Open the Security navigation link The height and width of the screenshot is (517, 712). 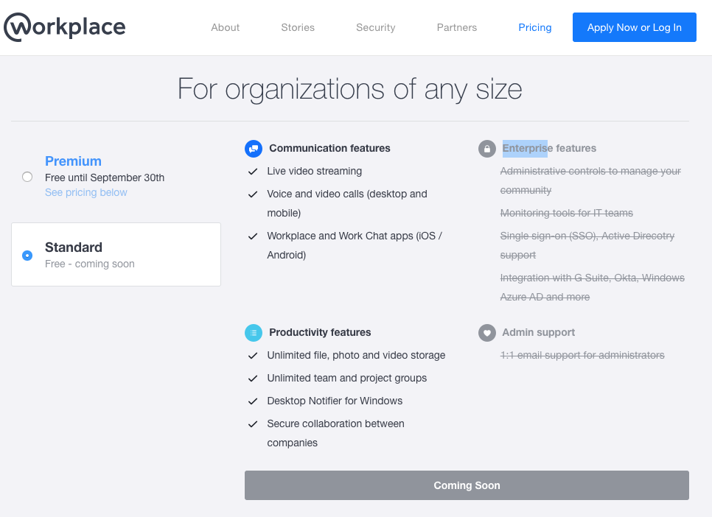coord(375,27)
